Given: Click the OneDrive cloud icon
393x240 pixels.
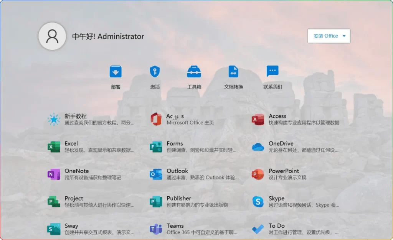Looking at the screenshot, I should [258, 147].
